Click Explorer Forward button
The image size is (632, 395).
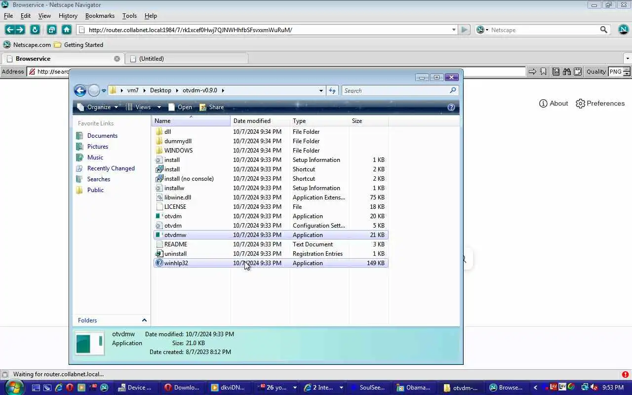pos(93,90)
